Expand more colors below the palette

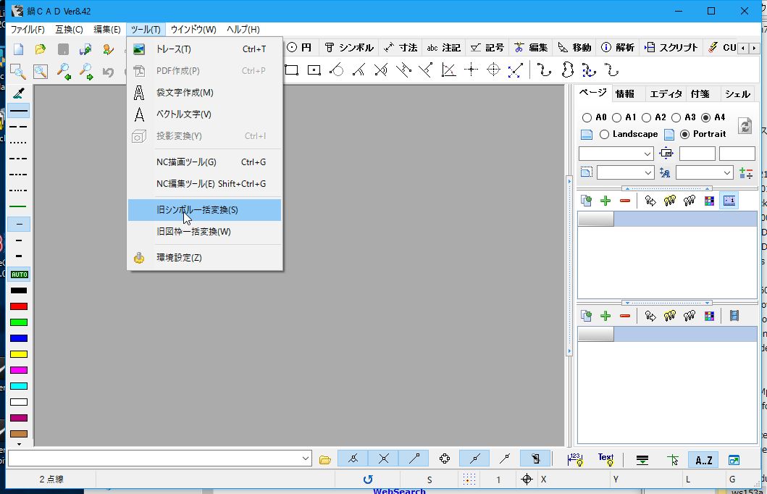click(x=19, y=444)
